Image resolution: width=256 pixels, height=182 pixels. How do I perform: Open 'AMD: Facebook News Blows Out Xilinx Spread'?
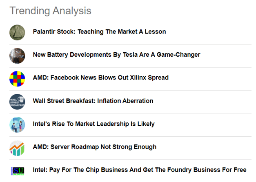[100, 78]
